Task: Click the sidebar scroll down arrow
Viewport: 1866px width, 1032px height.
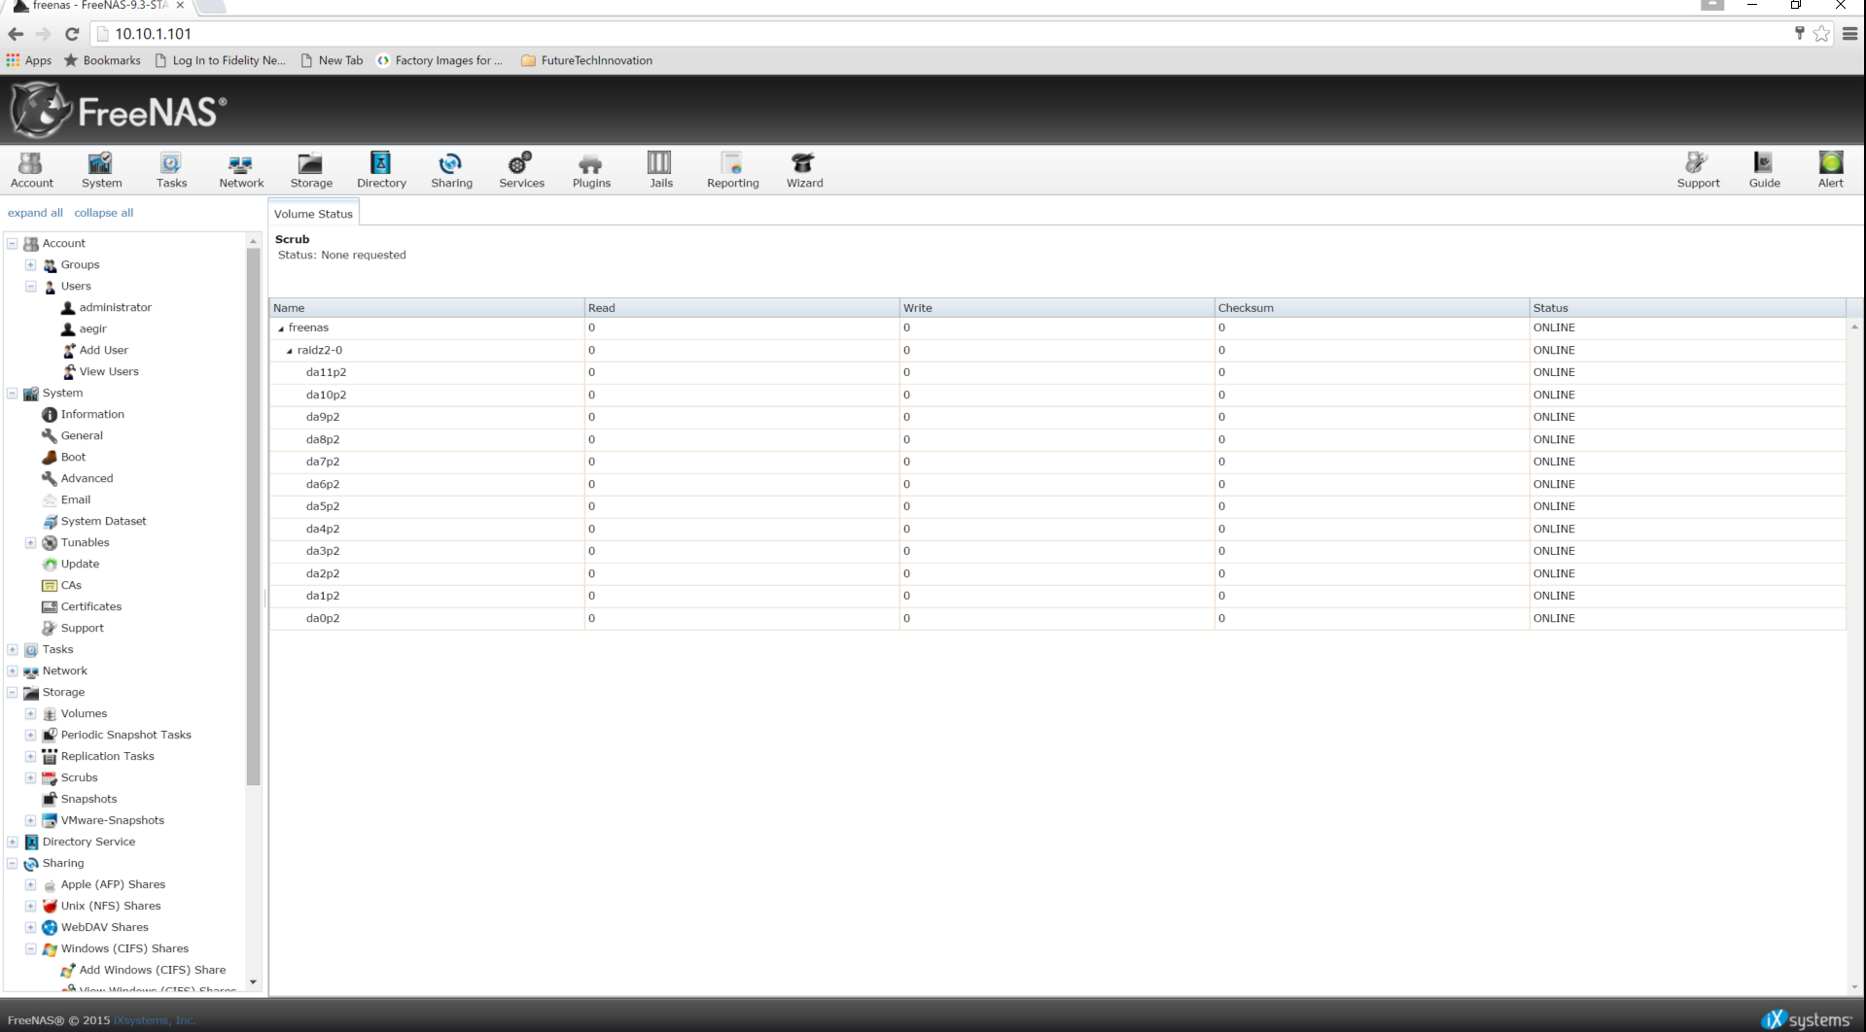Action: pyautogui.click(x=253, y=982)
